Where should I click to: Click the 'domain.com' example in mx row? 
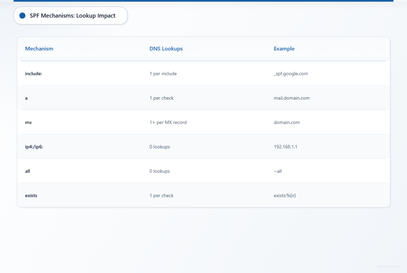287,122
